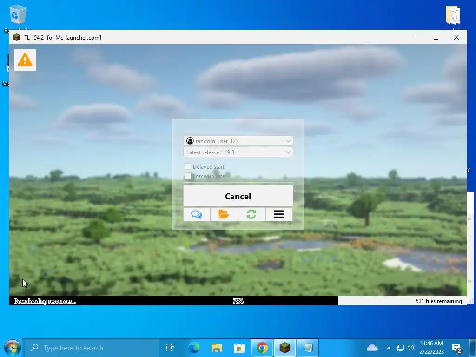Open the game folder icon
The height and width of the screenshot is (357, 476).
pyautogui.click(x=224, y=214)
